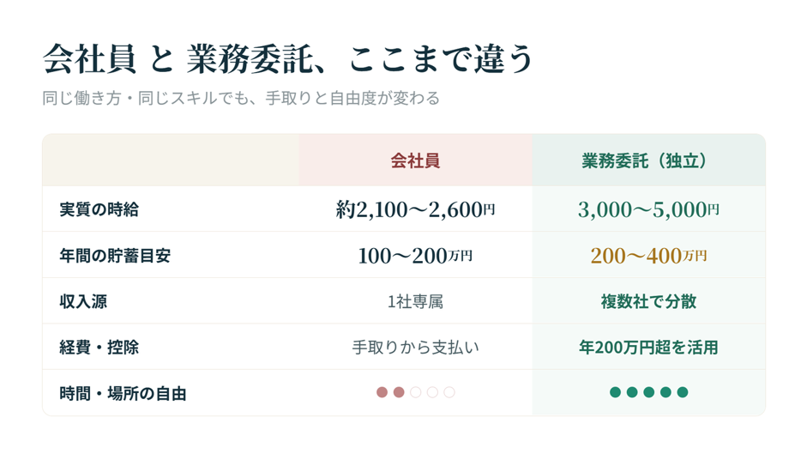Screen dimensions: 807x454
Task: Select the 年間の貯蓄目安 row label
Action: 115,256
